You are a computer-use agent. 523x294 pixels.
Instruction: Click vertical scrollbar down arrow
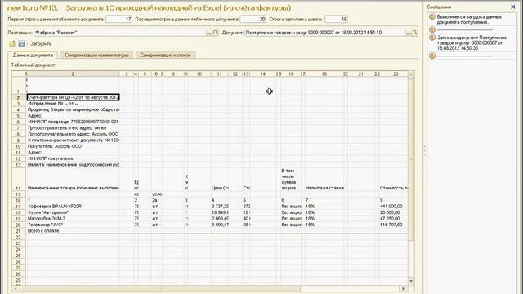411,281
